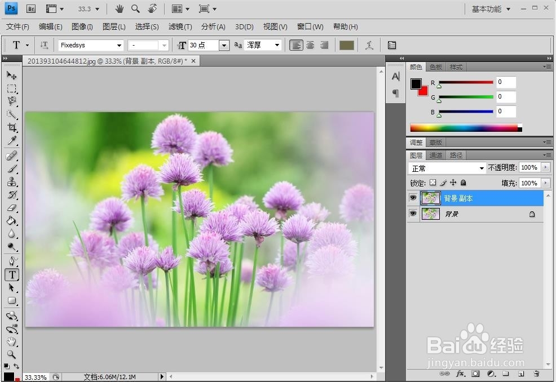Open the 基本功能 workspace dropdown

[491, 9]
